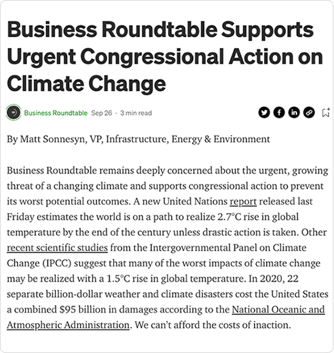This screenshot has width=334, height=353.
Task: Click the "2.7°C" figure in the paragraph
Action: point(229,217)
